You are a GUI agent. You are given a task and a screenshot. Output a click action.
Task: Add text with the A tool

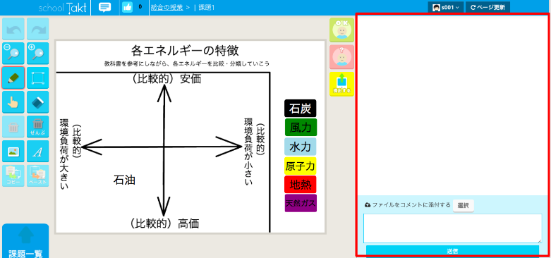38,152
